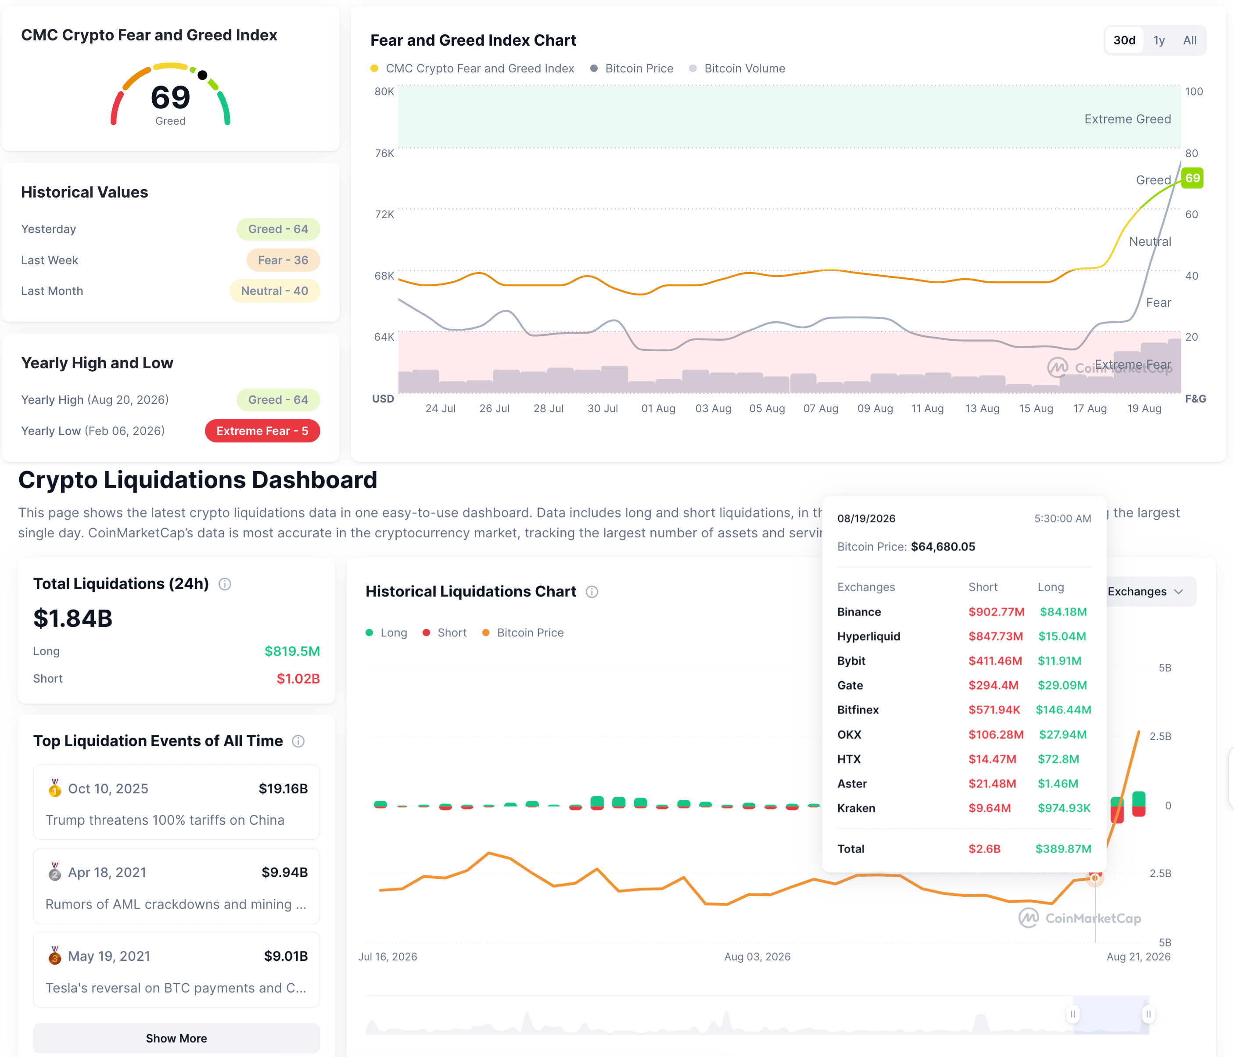Click the 69 Greed gauge value
Screen dimensions: 1234x1057
170,98
